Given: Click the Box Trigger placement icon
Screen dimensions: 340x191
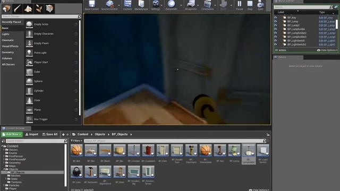Looking at the screenshot, I should 29,119.
